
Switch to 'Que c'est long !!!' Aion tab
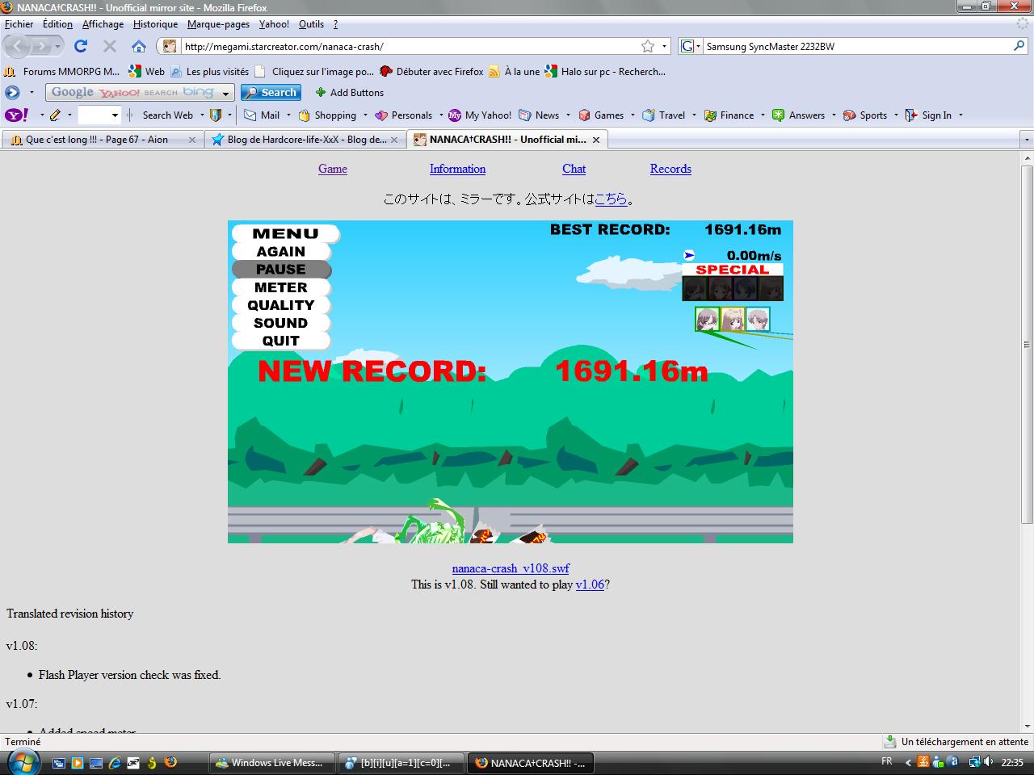pos(103,140)
